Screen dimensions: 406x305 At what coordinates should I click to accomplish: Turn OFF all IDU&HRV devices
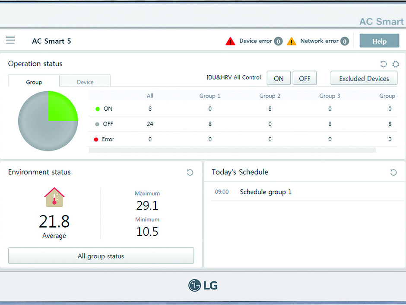pyautogui.click(x=304, y=78)
